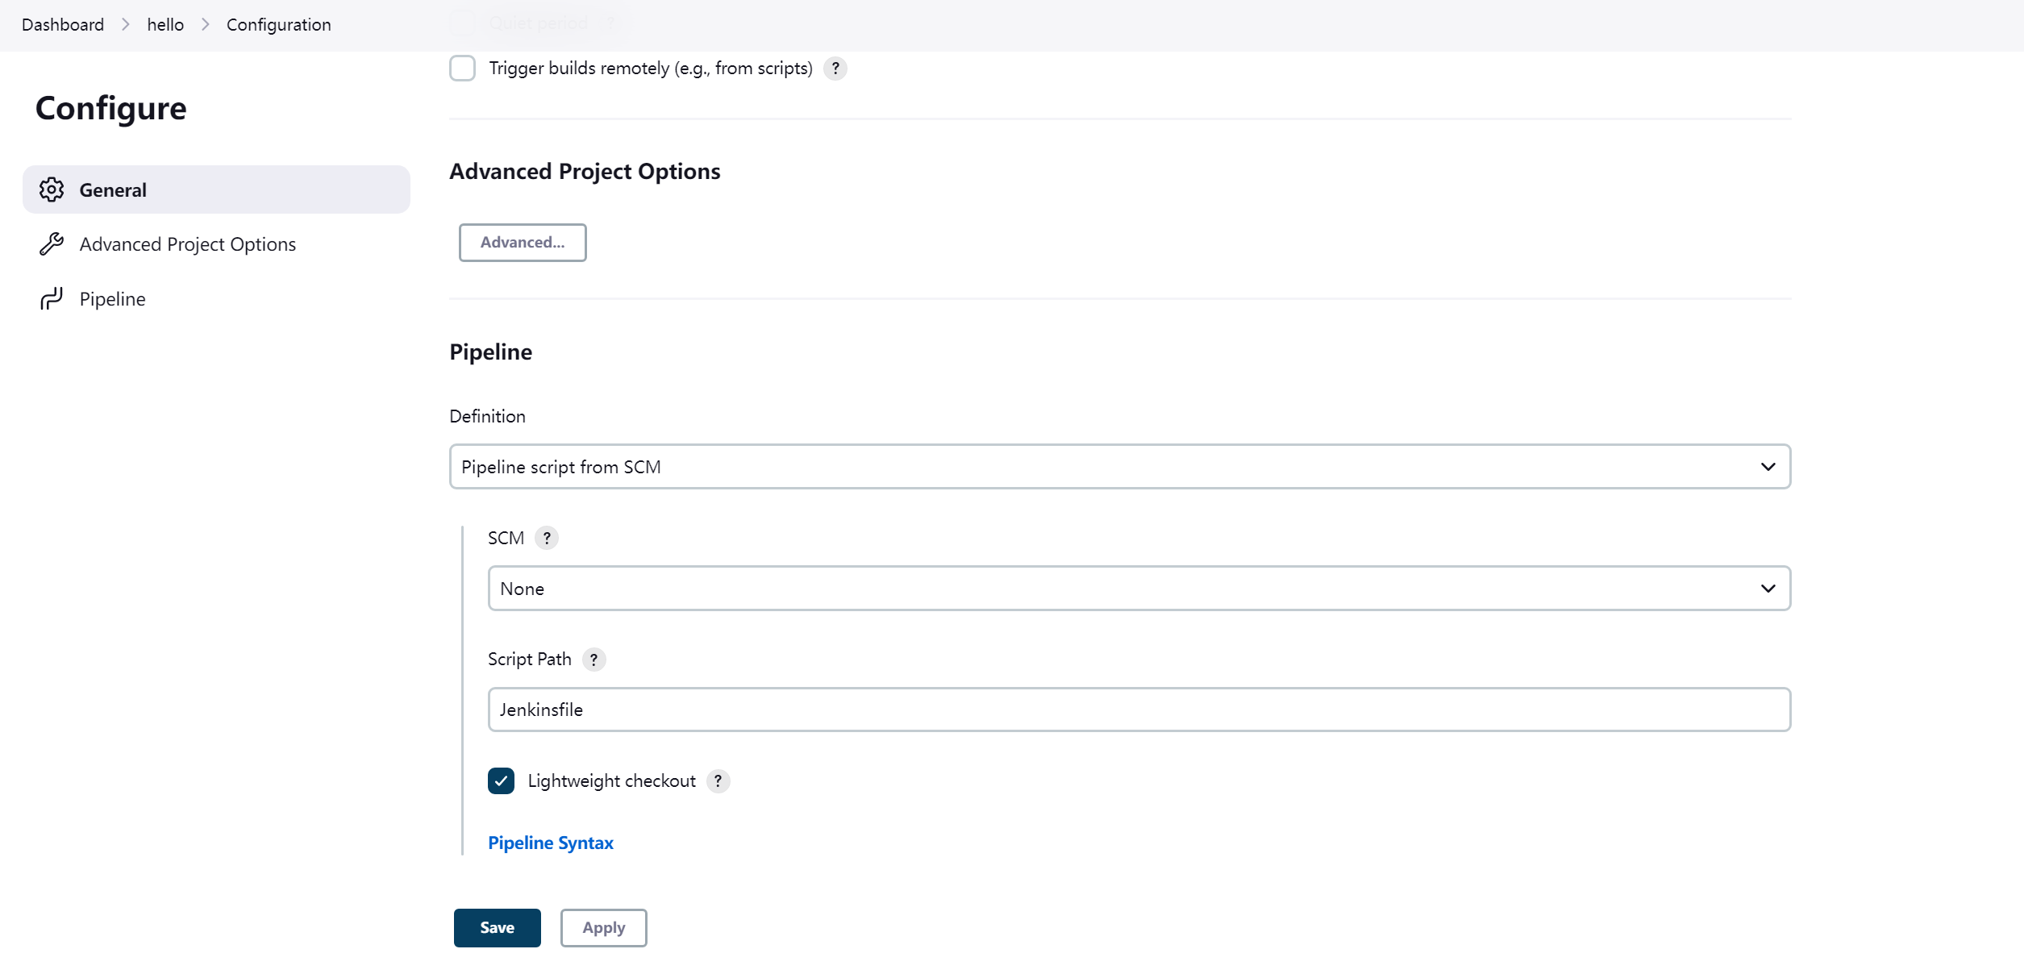Open the hello breadcrumb link
2024x974 pixels.
(x=165, y=25)
